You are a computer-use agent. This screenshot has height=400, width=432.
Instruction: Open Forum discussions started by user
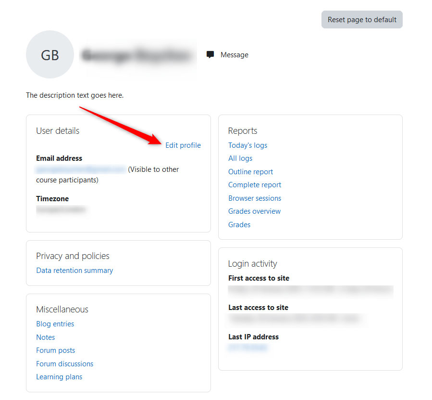[64, 363]
